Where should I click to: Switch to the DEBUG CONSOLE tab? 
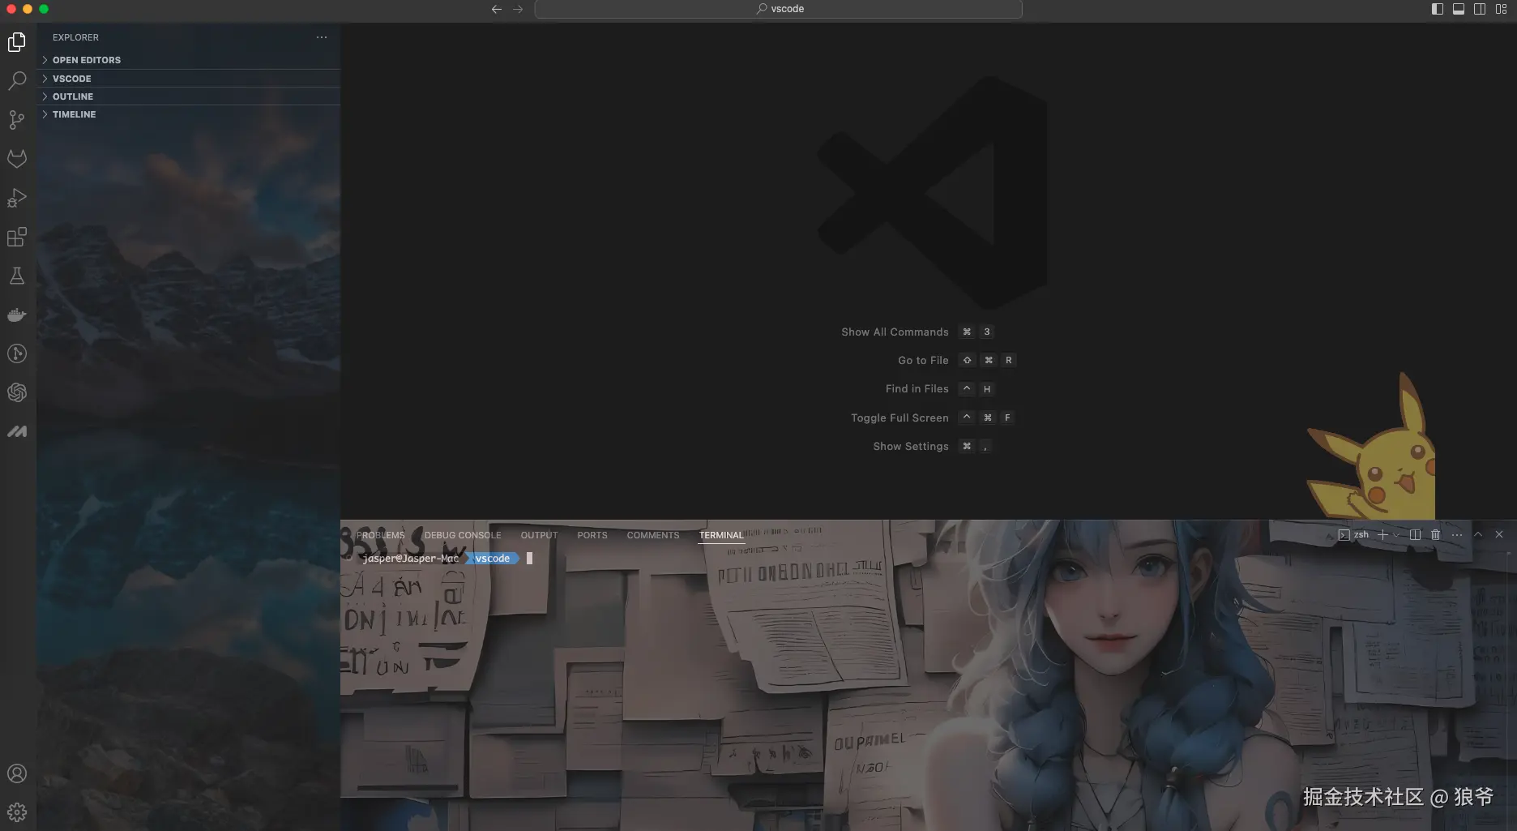click(x=463, y=535)
